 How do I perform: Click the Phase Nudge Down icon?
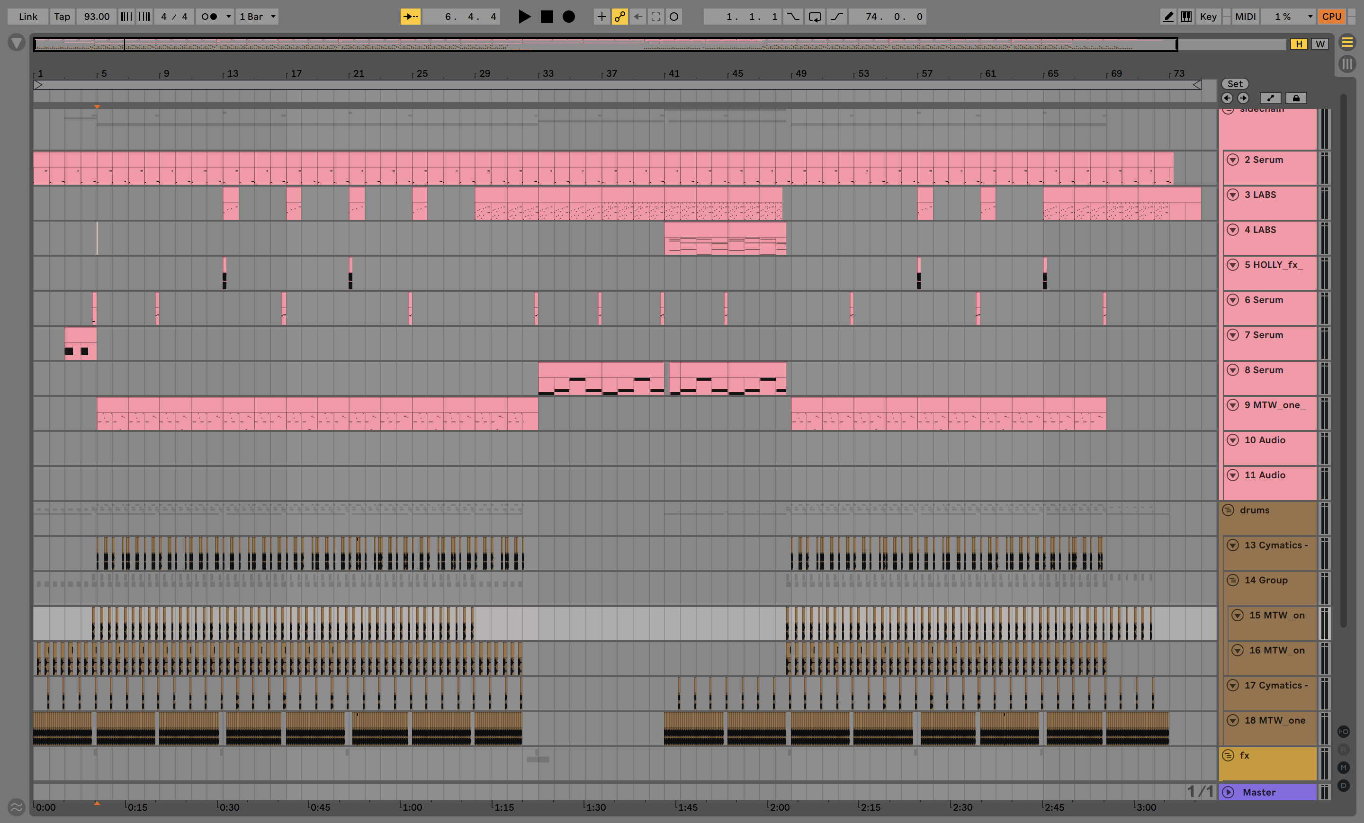tap(126, 17)
